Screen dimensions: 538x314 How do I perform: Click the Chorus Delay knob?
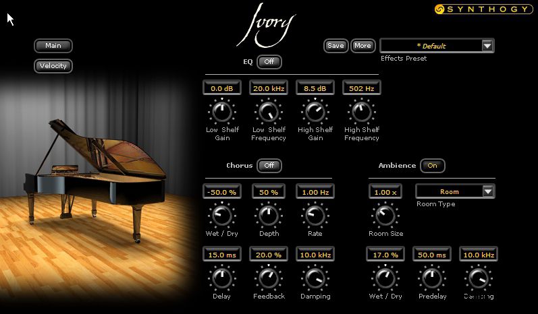click(222, 278)
